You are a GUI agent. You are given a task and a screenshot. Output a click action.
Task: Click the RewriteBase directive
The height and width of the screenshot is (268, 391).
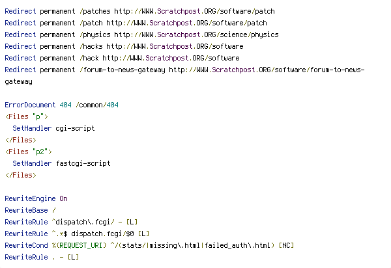coord(26,210)
